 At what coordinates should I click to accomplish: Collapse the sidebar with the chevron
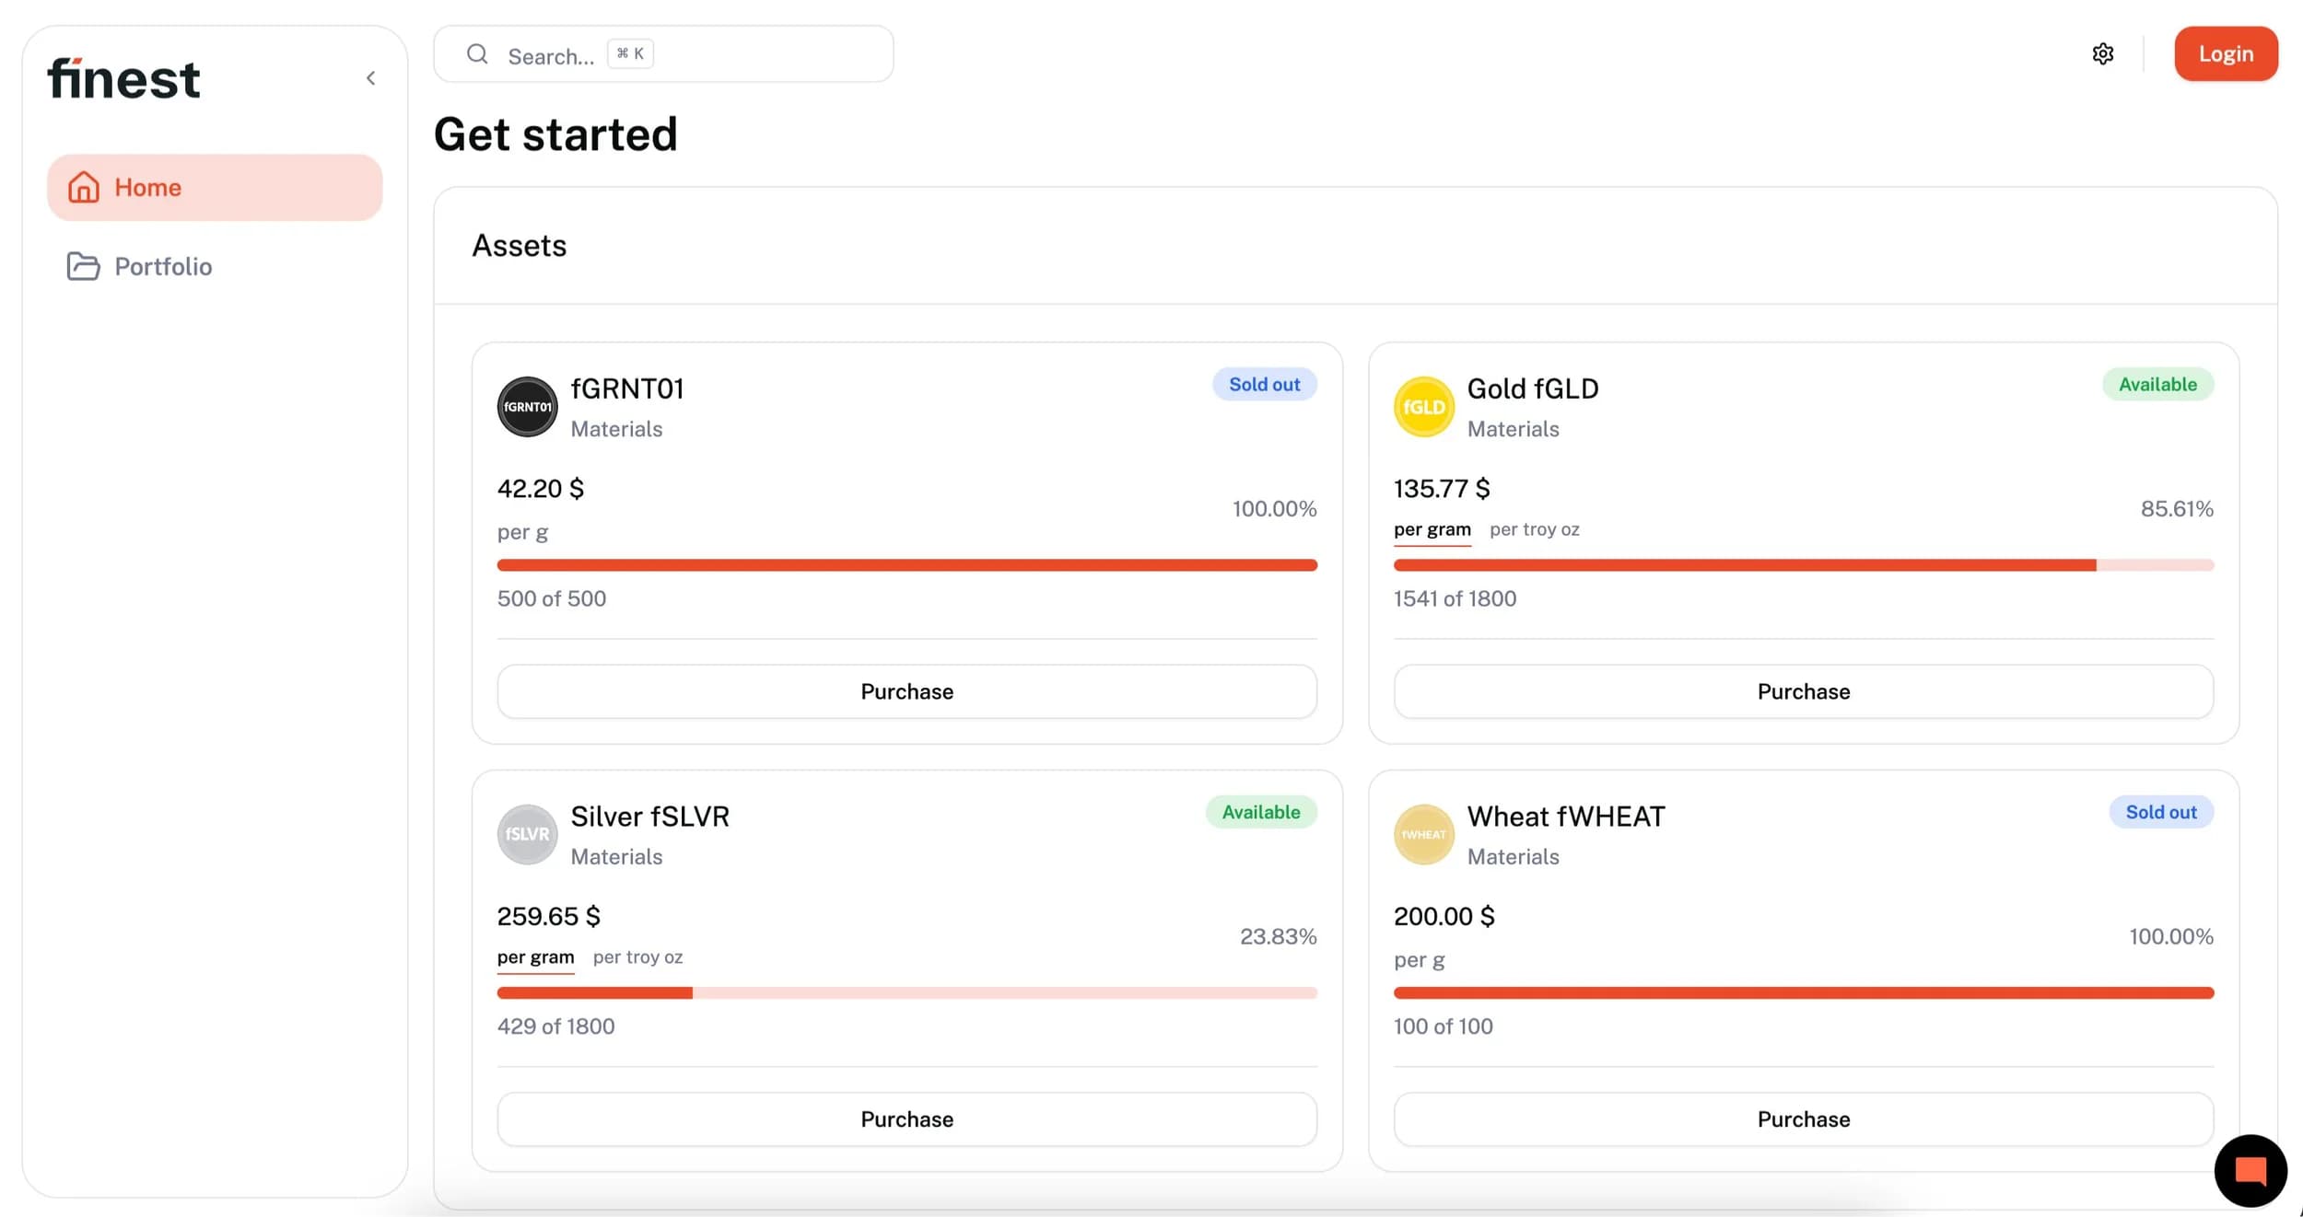coord(370,78)
